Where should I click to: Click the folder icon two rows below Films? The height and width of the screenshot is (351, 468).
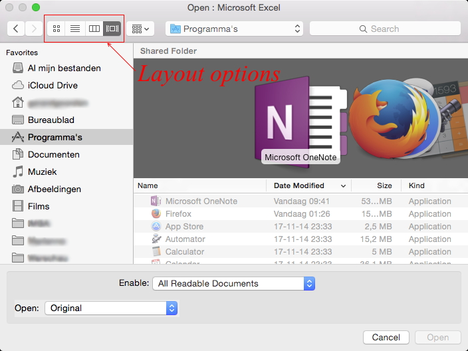[18, 241]
